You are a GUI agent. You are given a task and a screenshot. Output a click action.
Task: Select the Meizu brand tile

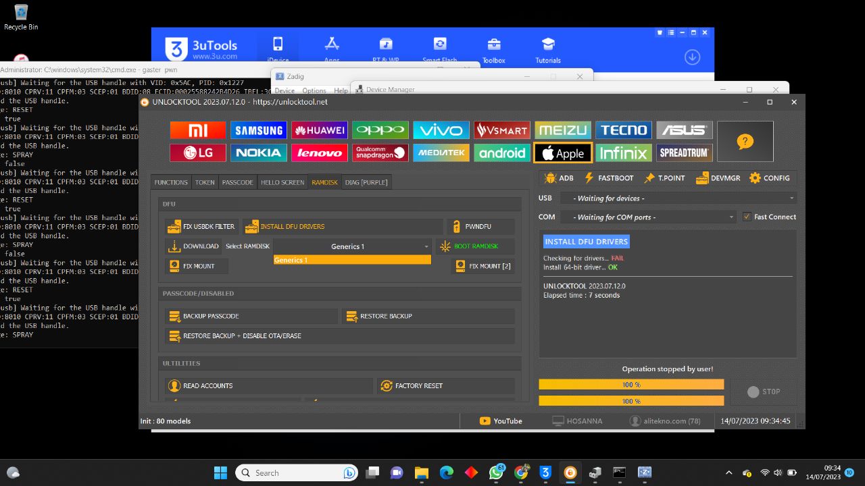tap(563, 130)
